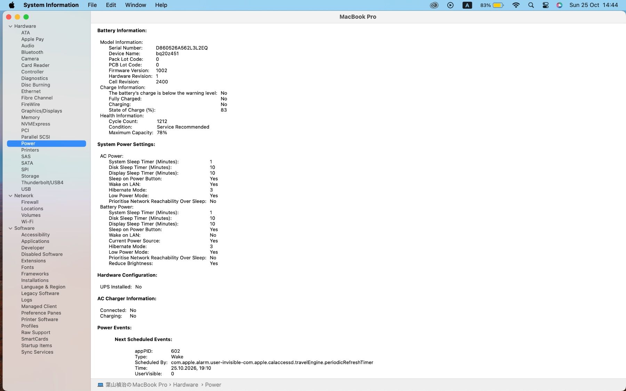Image resolution: width=626 pixels, height=391 pixels.
Task: Open the keyboard input source icon
Action: point(467,5)
